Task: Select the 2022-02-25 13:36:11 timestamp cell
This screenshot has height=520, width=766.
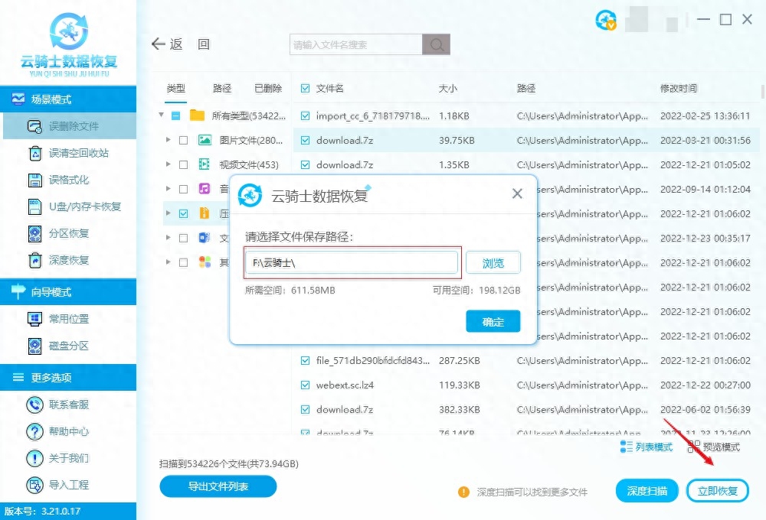Action: [x=705, y=116]
